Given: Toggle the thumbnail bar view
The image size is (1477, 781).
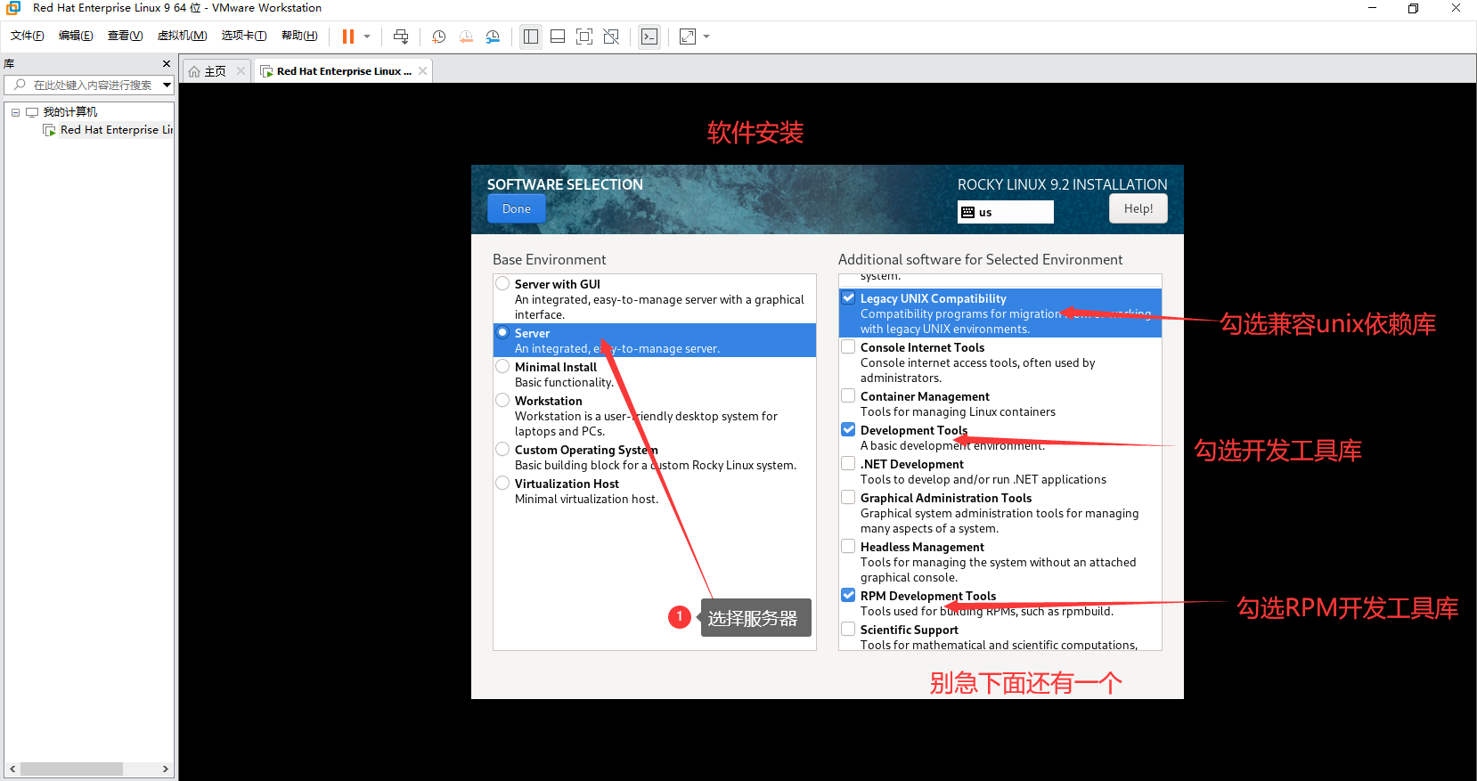Looking at the screenshot, I should pyautogui.click(x=558, y=37).
